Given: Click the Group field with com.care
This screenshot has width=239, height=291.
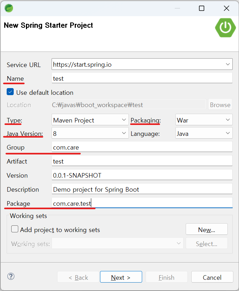Looking at the screenshot, I should click(142, 147).
